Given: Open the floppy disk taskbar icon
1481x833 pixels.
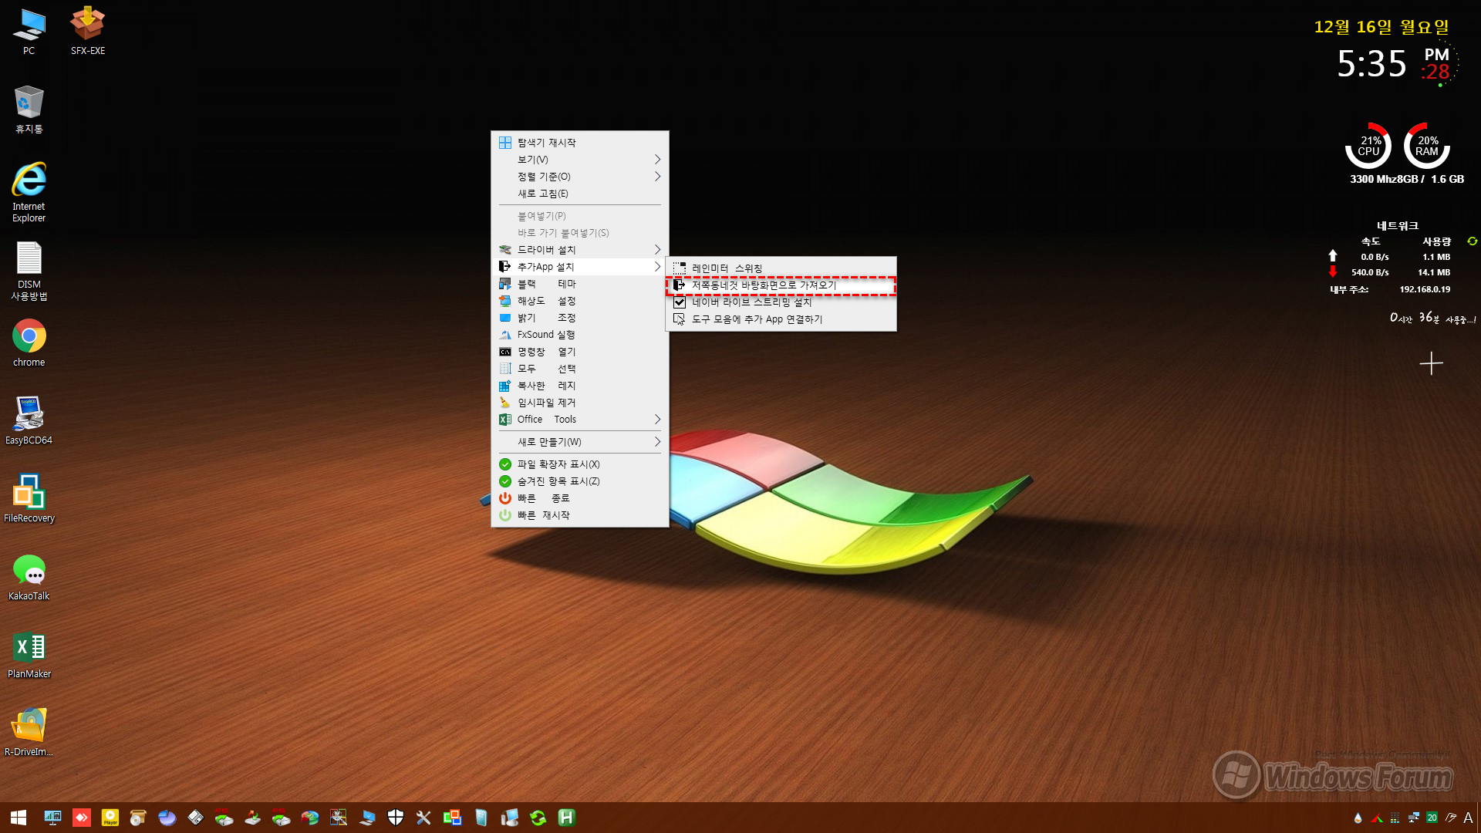Looking at the screenshot, I should 195,818.
